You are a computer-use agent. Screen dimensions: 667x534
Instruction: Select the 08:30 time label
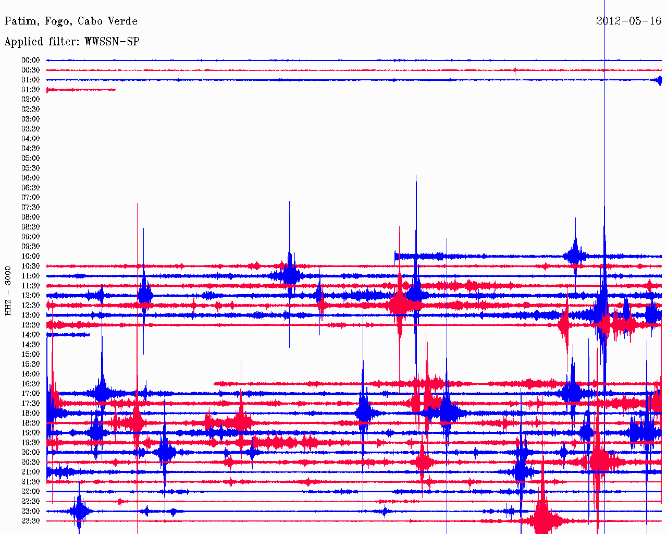pyautogui.click(x=31, y=227)
